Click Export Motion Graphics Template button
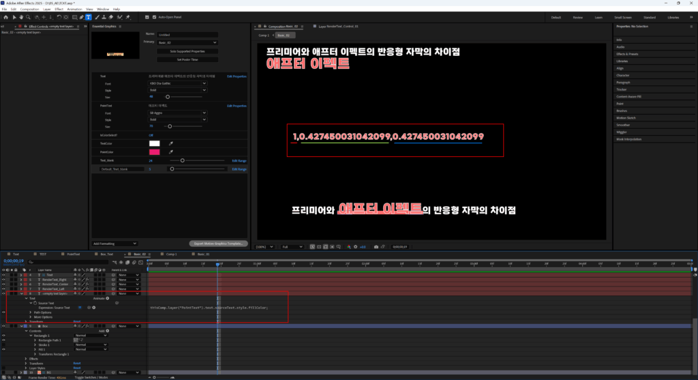 (218, 244)
